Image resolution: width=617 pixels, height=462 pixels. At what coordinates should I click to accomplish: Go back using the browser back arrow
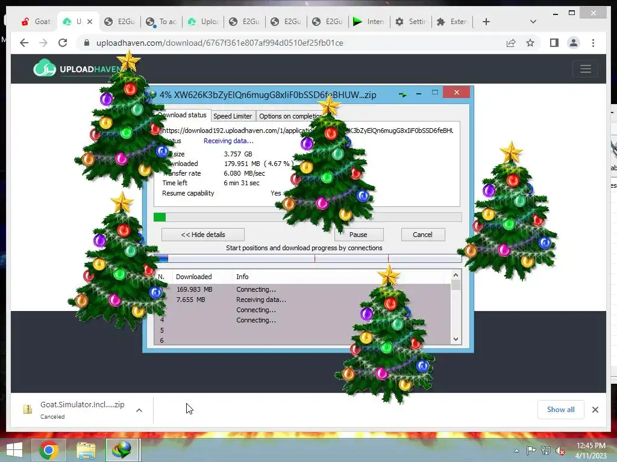tap(24, 43)
